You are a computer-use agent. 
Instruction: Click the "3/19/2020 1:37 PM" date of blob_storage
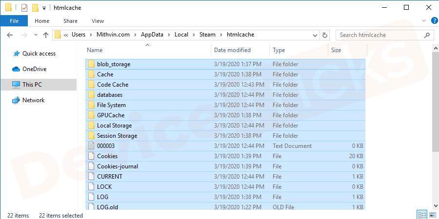coord(238,64)
